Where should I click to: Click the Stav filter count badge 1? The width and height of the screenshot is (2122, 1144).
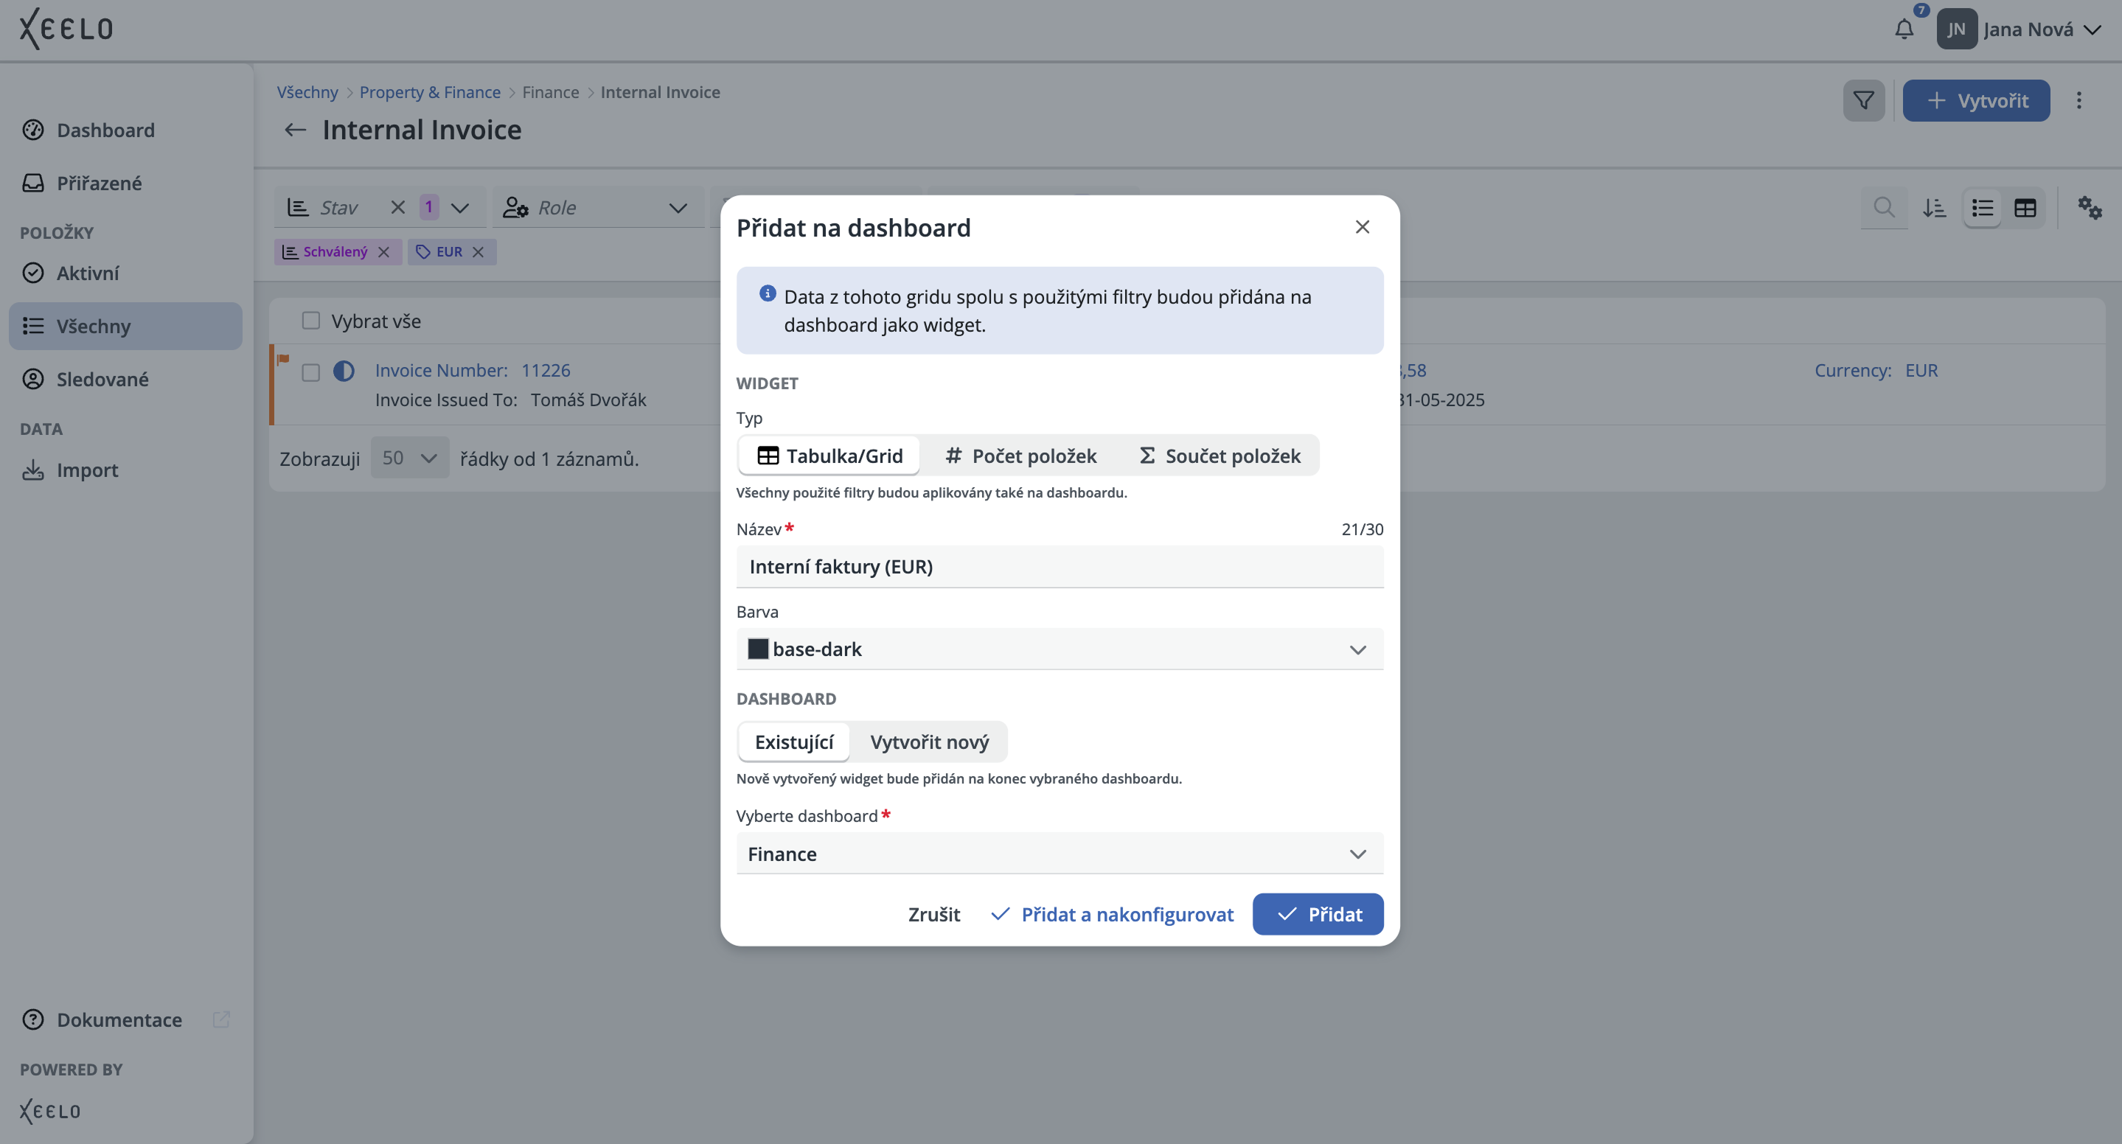(x=429, y=206)
